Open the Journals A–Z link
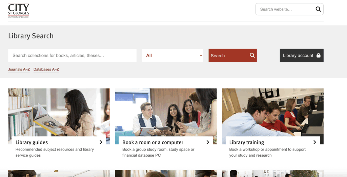This screenshot has width=347, height=177. point(19,70)
